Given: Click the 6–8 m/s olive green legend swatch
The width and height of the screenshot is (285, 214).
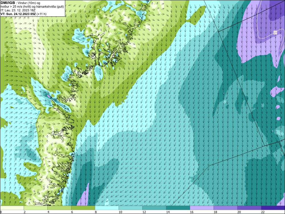Looking at the screenshot, I should [83, 208].
